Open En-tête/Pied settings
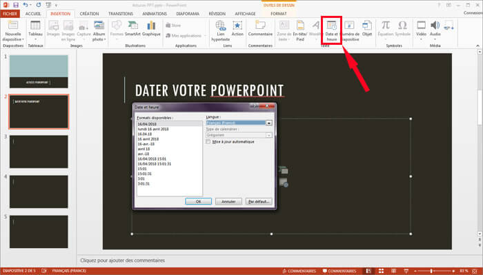The height and width of the screenshot is (275, 483). pos(300,31)
